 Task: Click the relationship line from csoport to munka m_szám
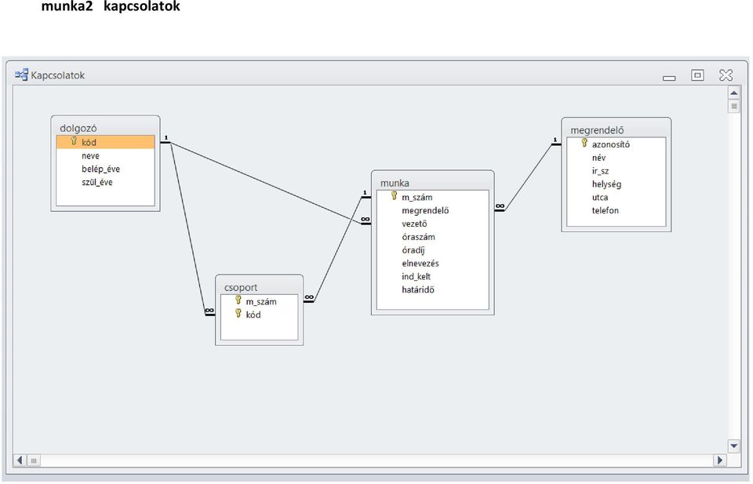(337, 249)
